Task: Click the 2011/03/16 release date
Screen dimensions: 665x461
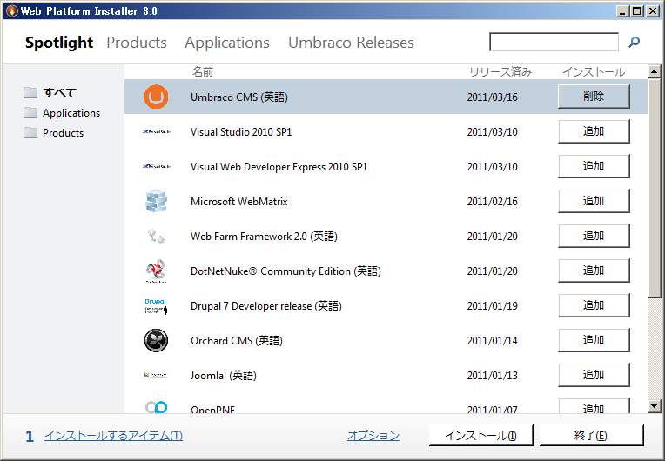Action: (x=493, y=97)
